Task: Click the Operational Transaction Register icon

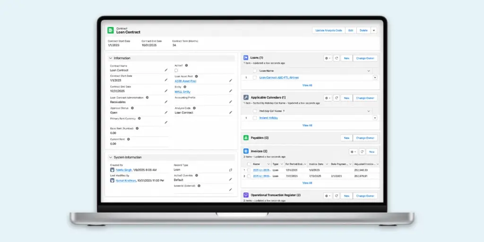Action: (246, 195)
